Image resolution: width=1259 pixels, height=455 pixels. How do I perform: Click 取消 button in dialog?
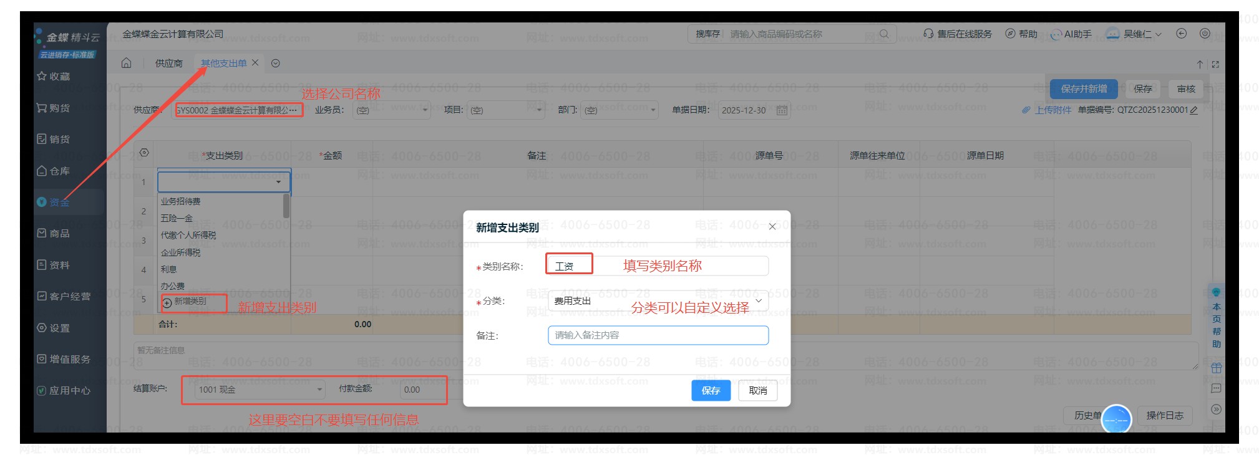click(757, 390)
